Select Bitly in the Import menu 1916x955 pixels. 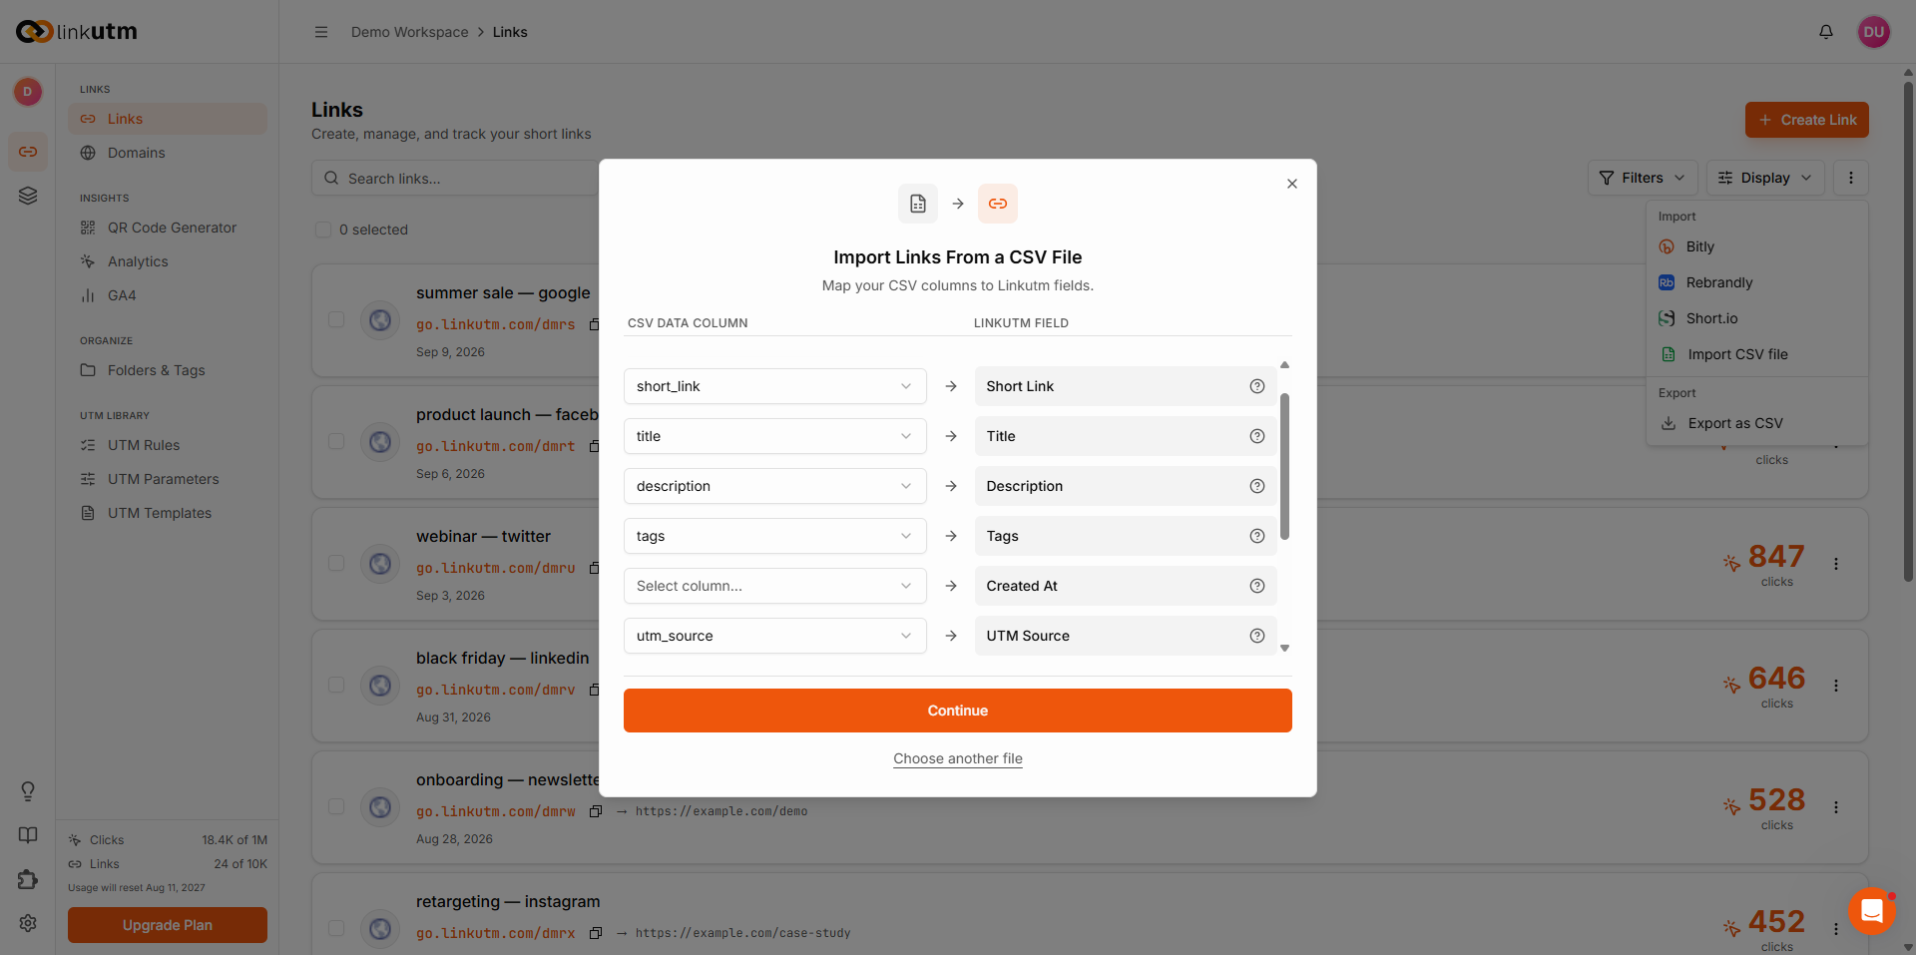tap(1756, 246)
